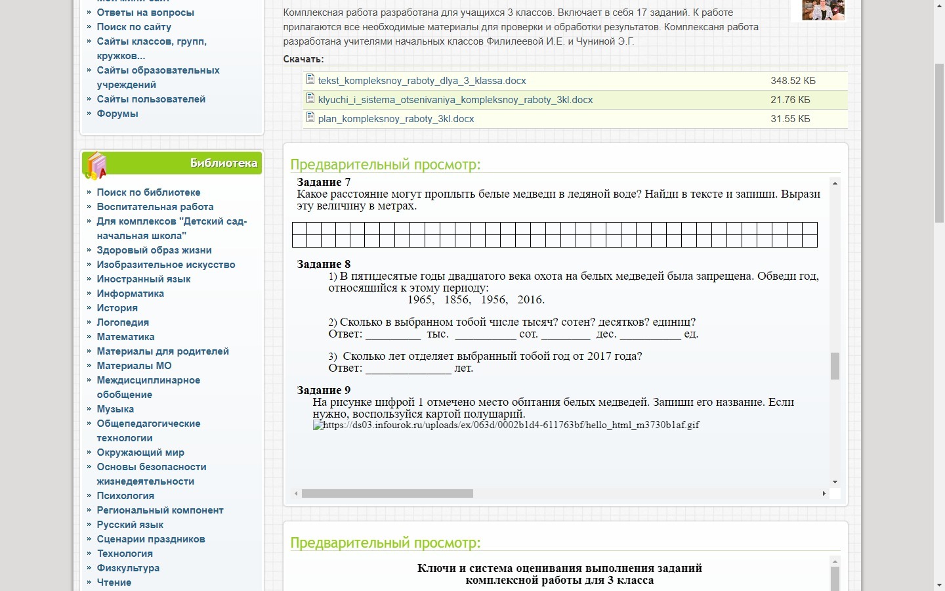This screenshot has width=945, height=591.
Task: Open Воспитательная работа section
Action: pos(155,207)
